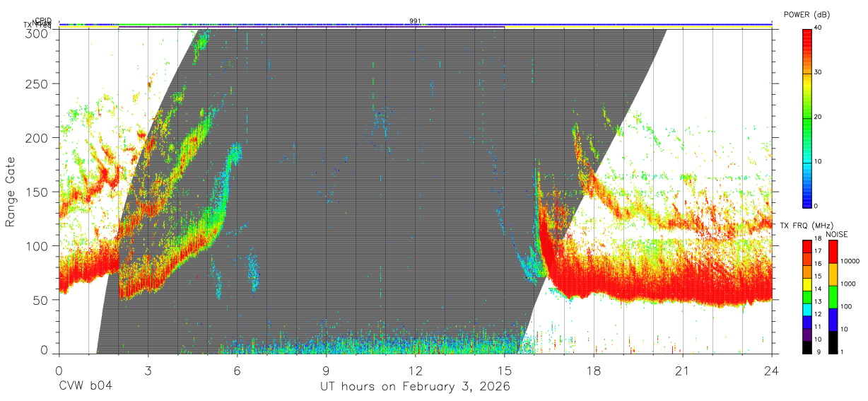Click the yellow NOISE swatch between 1000 and 10000
This screenshot has width=868, height=401.
tap(833, 274)
